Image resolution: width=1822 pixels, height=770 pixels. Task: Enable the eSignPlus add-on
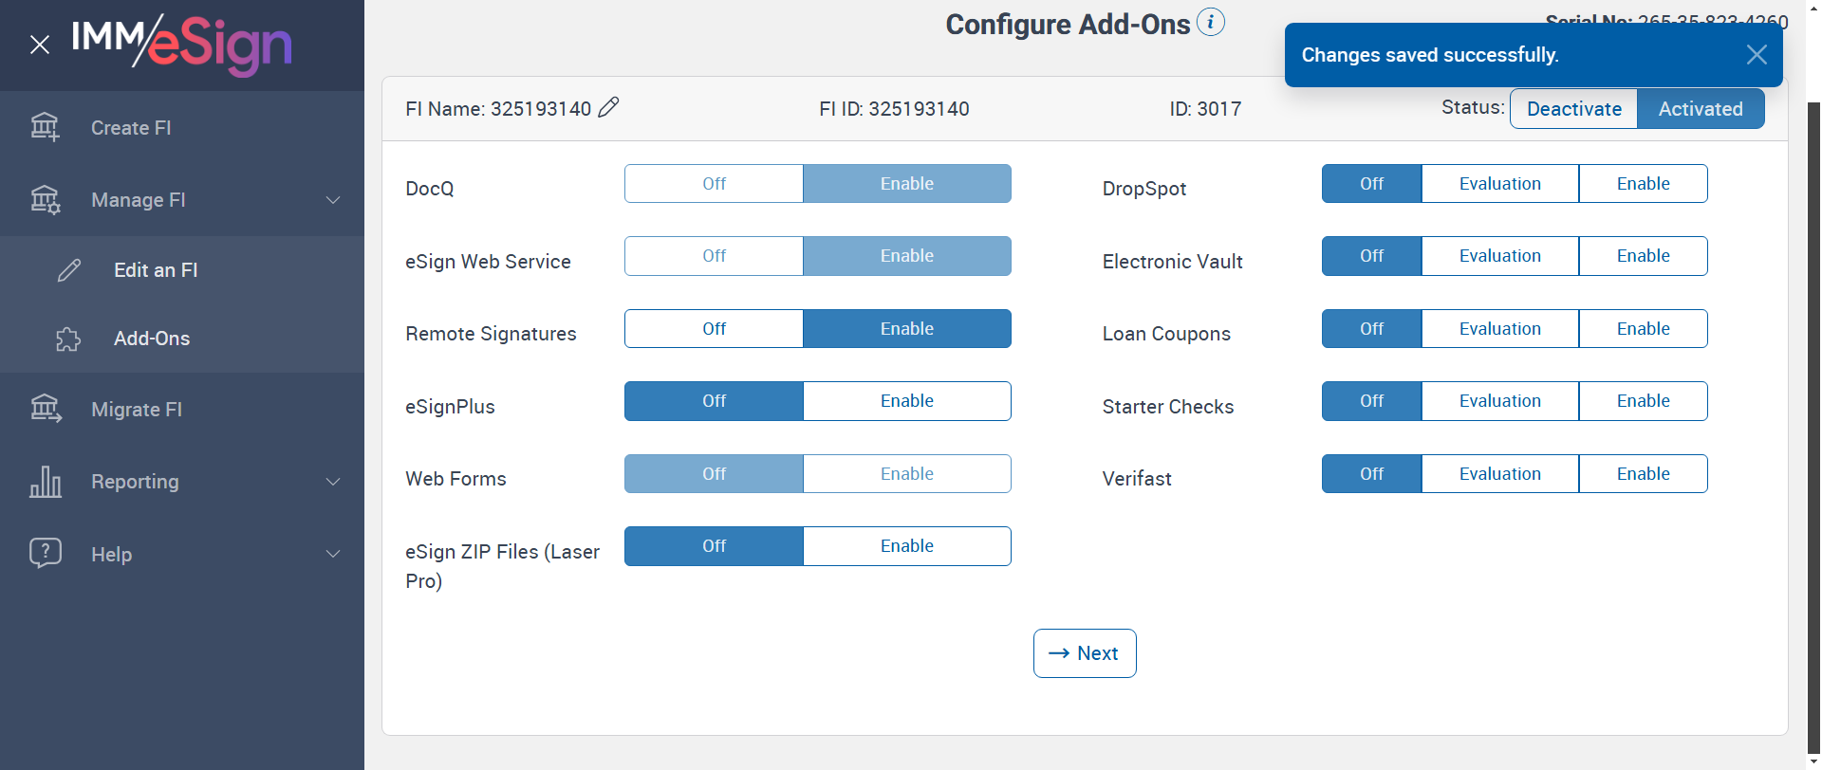point(906,401)
